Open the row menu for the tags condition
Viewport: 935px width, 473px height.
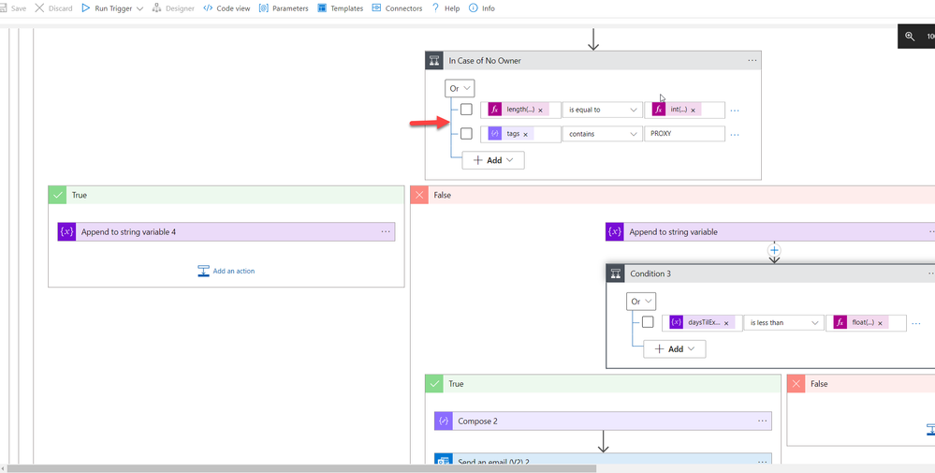tap(735, 134)
